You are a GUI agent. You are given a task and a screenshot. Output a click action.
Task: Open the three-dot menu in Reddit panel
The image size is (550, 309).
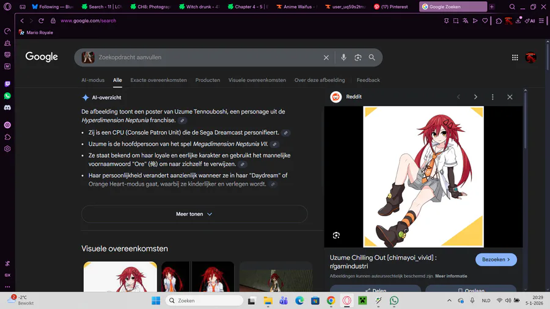tap(493, 97)
